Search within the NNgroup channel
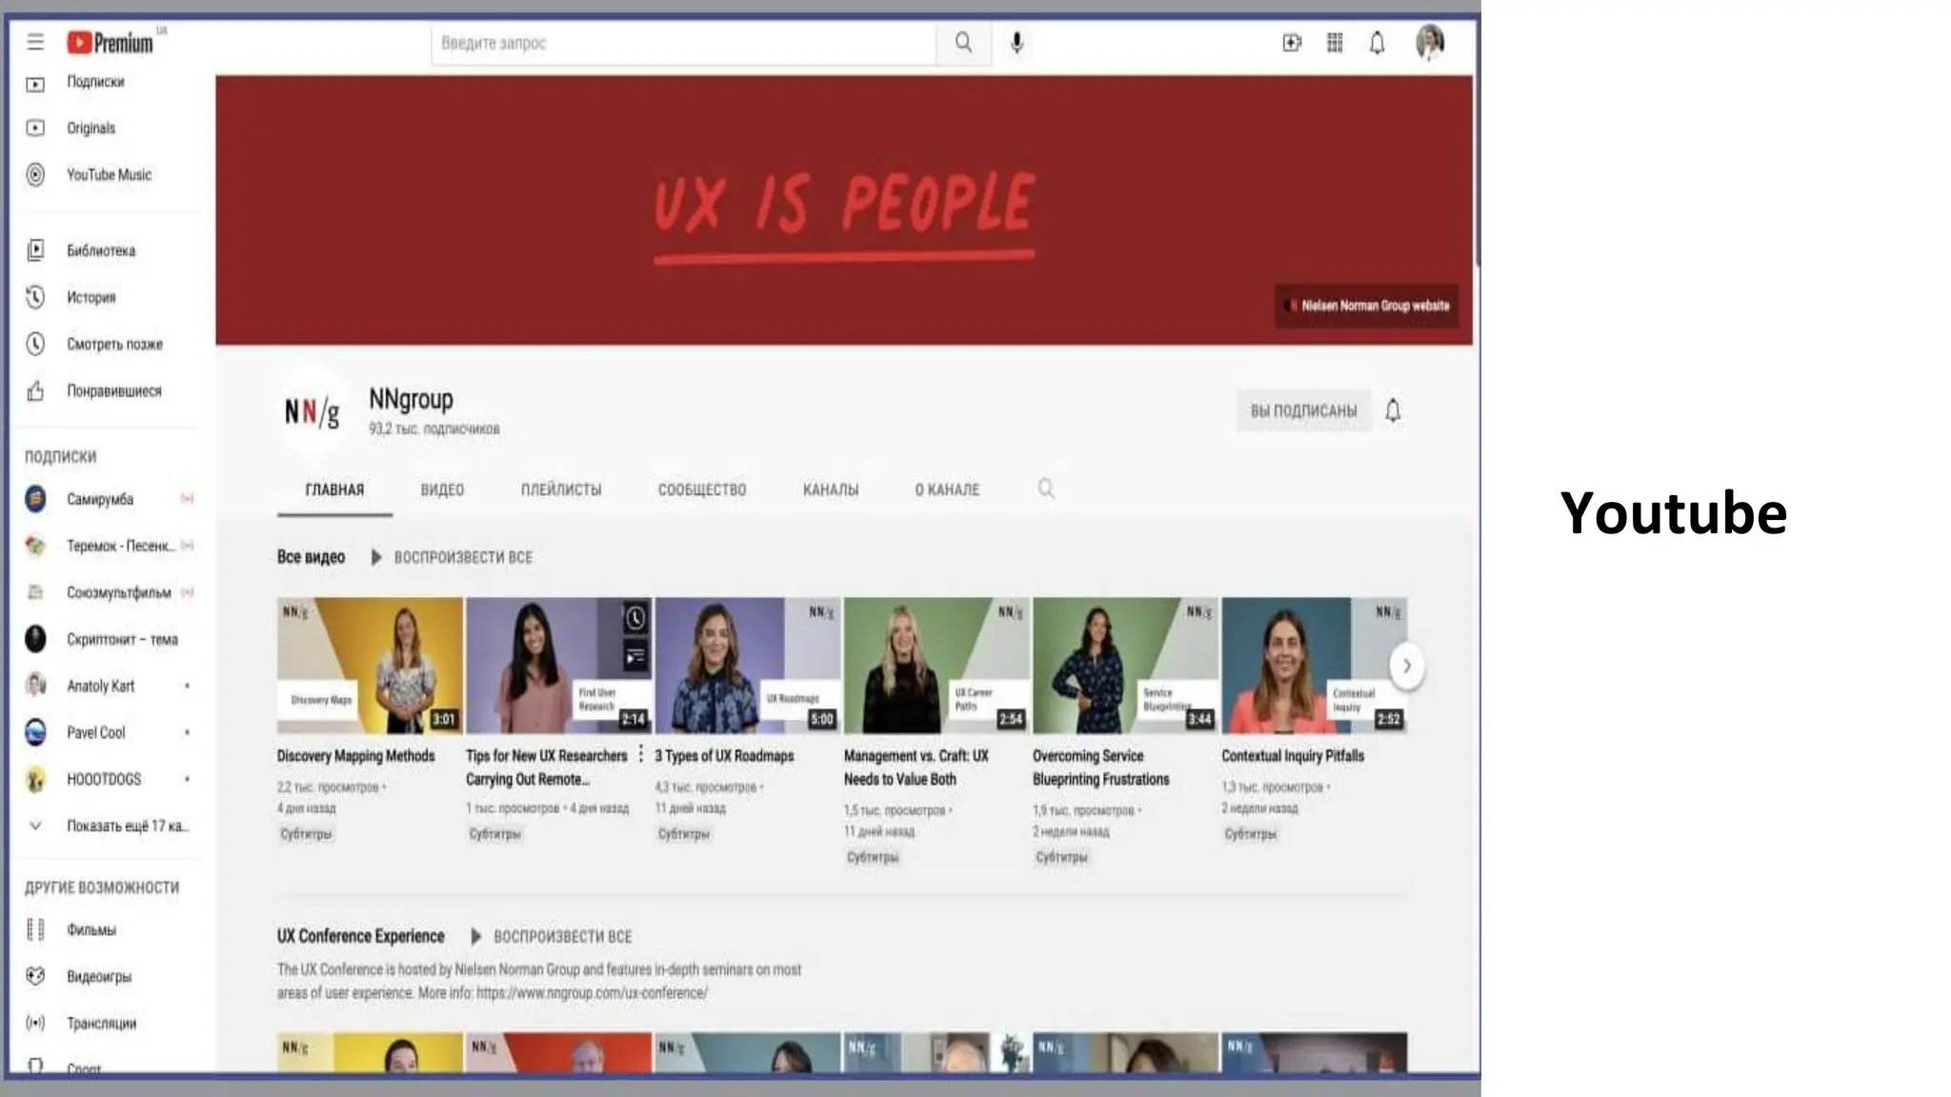Image resolution: width=1951 pixels, height=1097 pixels. point(1046,489)
